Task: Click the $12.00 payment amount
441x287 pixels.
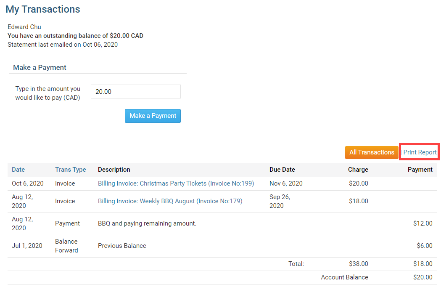Action: pyautogui.click(x=423, y=223)
